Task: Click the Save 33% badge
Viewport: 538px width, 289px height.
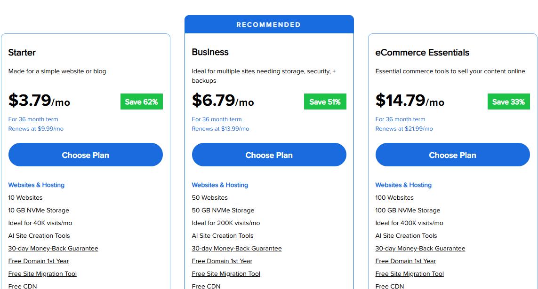Action: click(x=508, y=102)
